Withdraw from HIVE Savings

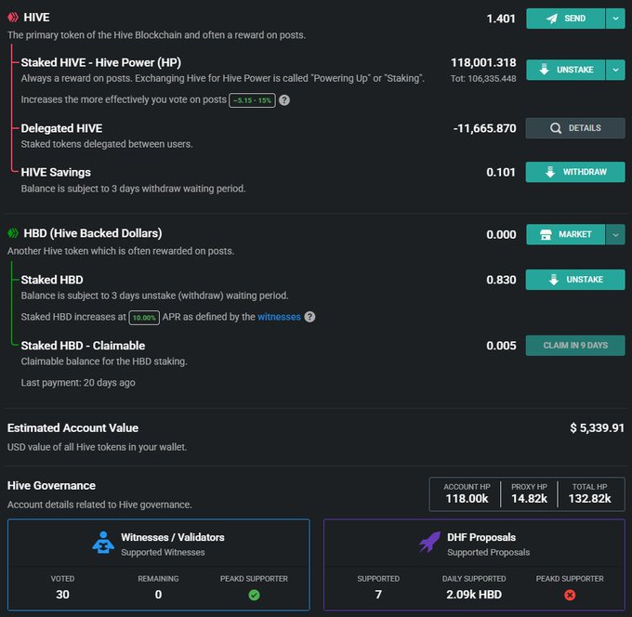pos(575,172)
